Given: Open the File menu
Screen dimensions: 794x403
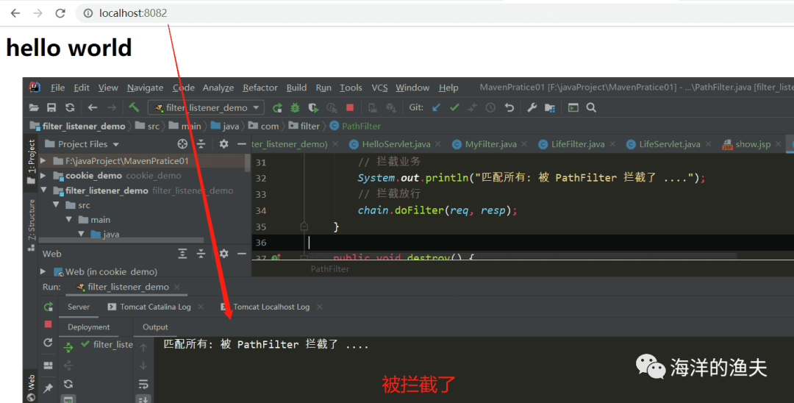Looking at the screenshot, I should click(x=58, y=88).
